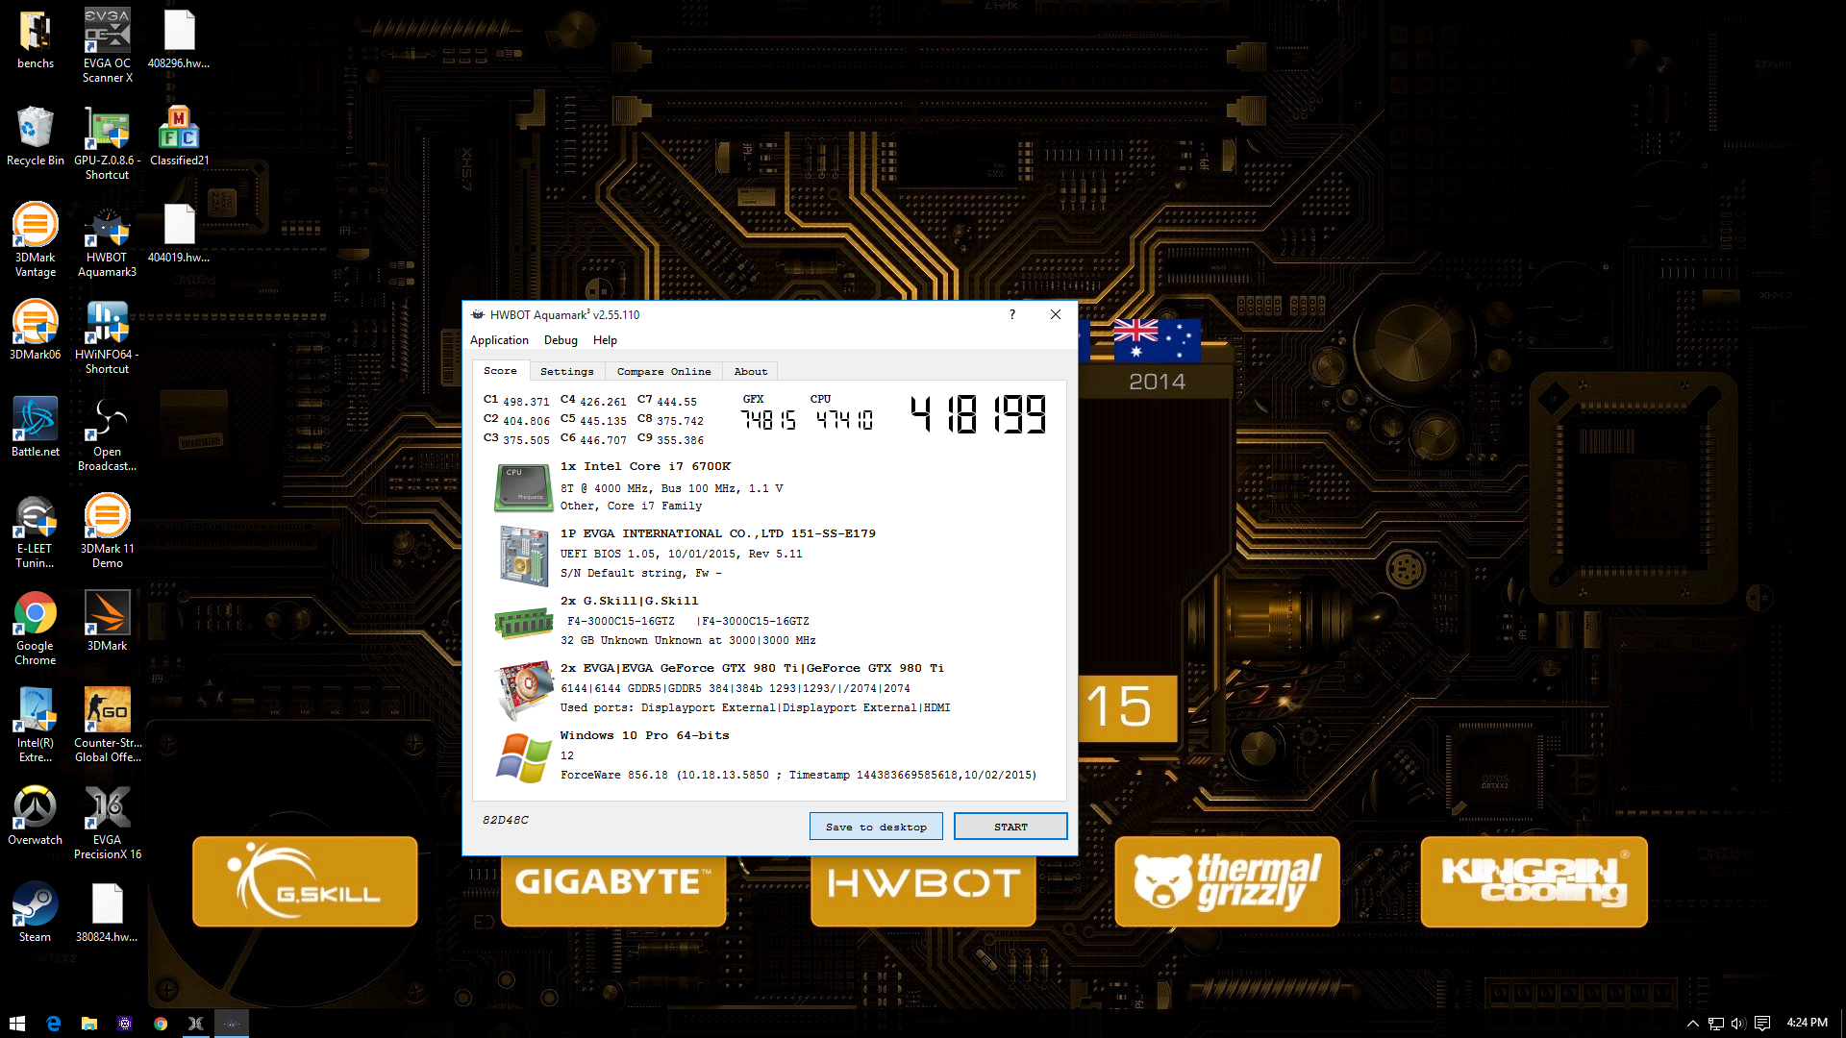Open HWBOT Aquamark3 desktop shortcut
Viewport: 1846px width, 1038px height.
tap(107, 240)
